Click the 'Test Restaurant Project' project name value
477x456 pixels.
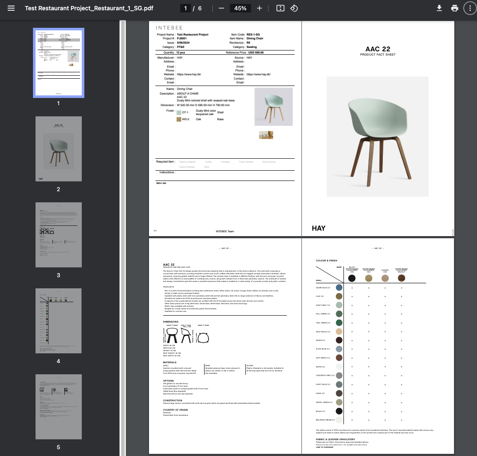pyautogui.click(x=193, y=35)
